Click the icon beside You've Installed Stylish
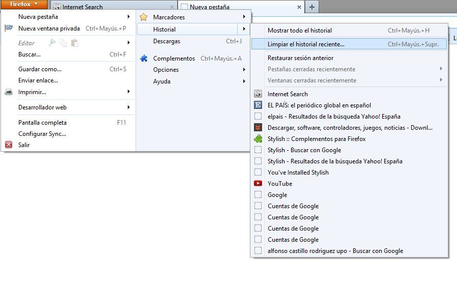Image resolution: width=457 pixels, height=283 pixels. click(x=258, y=172)
